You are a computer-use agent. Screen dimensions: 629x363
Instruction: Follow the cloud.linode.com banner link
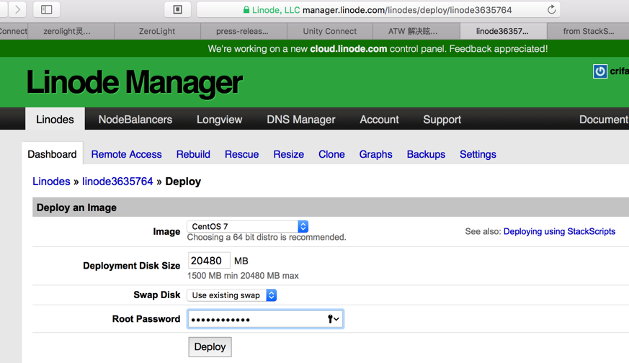[x=348, y=49]
